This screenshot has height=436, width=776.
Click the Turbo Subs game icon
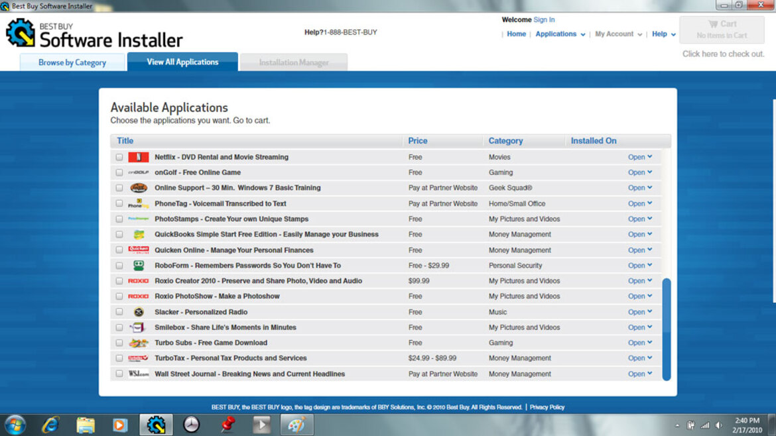[x=138, y=343]
